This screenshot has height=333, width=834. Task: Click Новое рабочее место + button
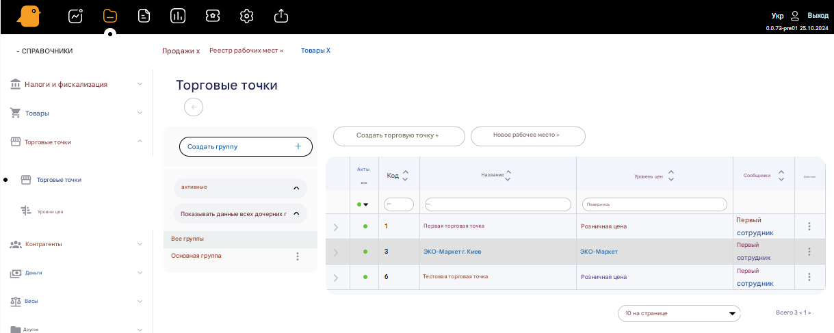[527, 136]
